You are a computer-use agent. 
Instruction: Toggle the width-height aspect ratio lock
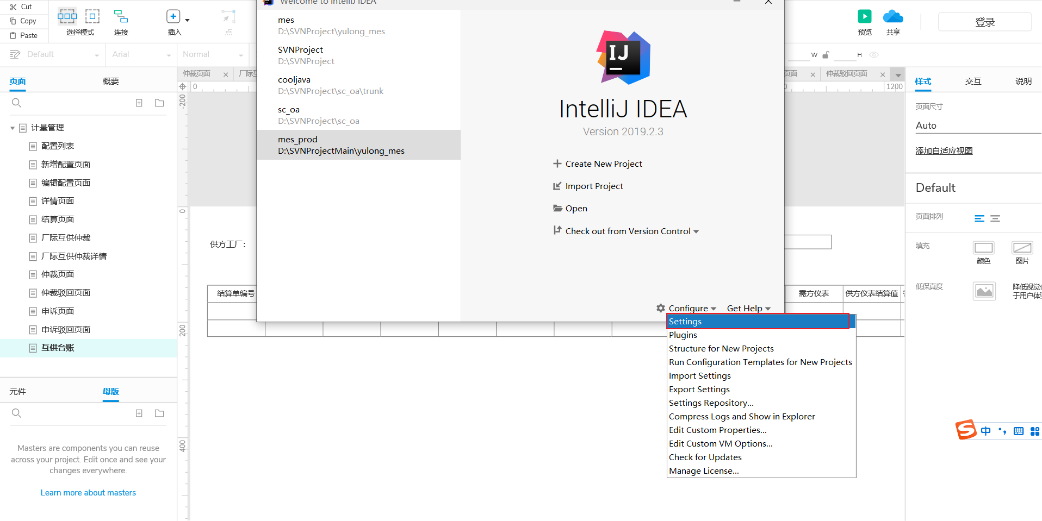pyautogui.click(x=826, y=55)
